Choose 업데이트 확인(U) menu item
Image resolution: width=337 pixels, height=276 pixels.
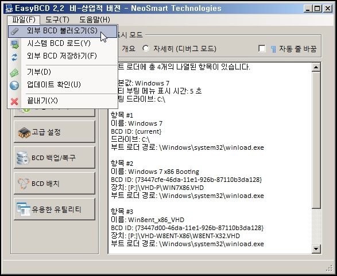click(x=63, y=84)
